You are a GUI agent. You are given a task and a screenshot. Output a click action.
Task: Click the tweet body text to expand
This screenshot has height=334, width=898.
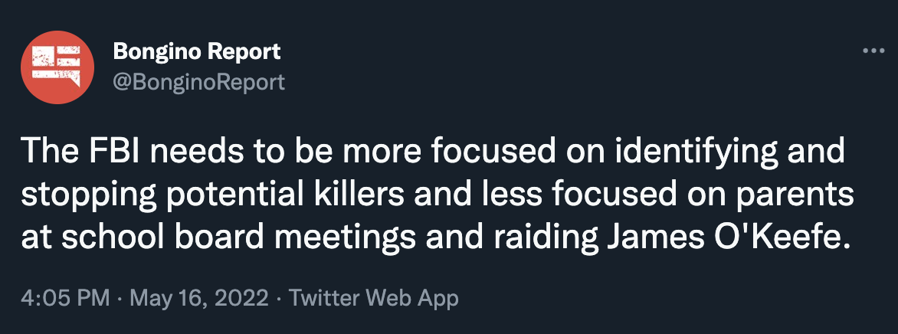click(437, 195)
